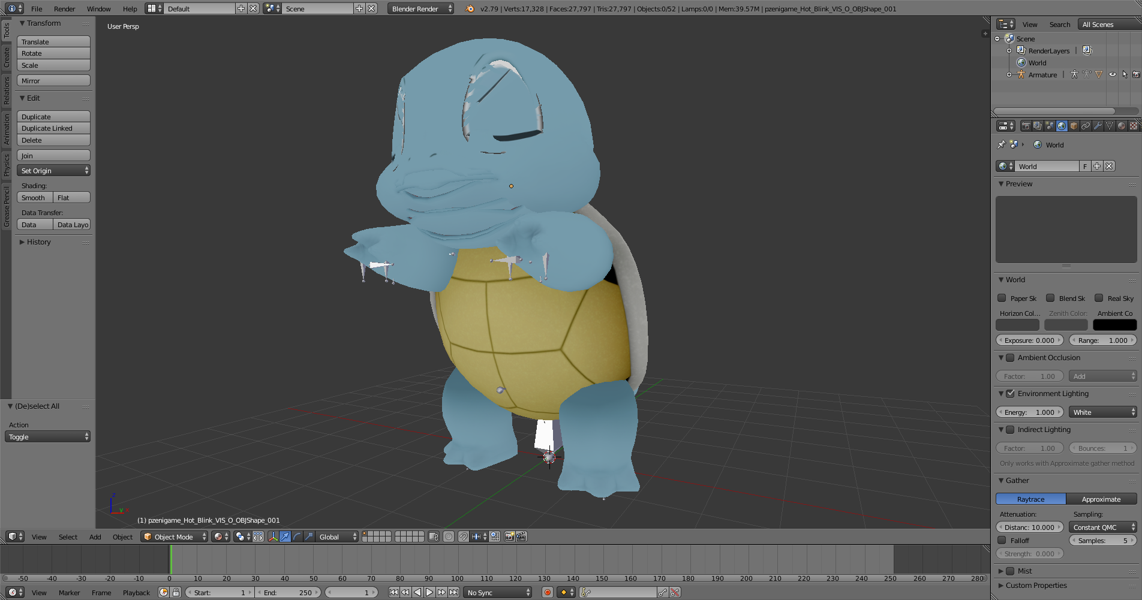Image resolution: width=1142 pixels, height=600 pixels.
Task: Click the Translate button
Action: [54, 41]
